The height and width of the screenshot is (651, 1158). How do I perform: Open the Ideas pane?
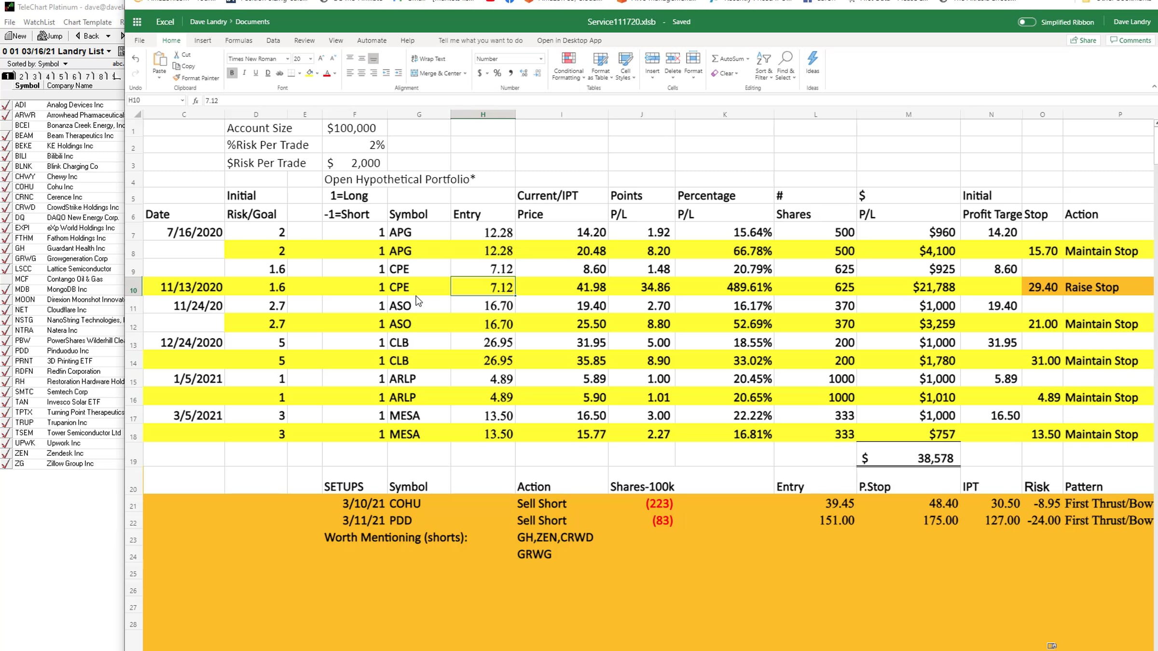click(x=813, y=63)
